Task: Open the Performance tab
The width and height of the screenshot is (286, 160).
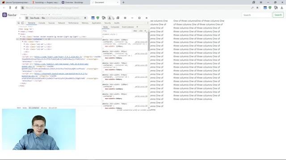Action: 73,23
